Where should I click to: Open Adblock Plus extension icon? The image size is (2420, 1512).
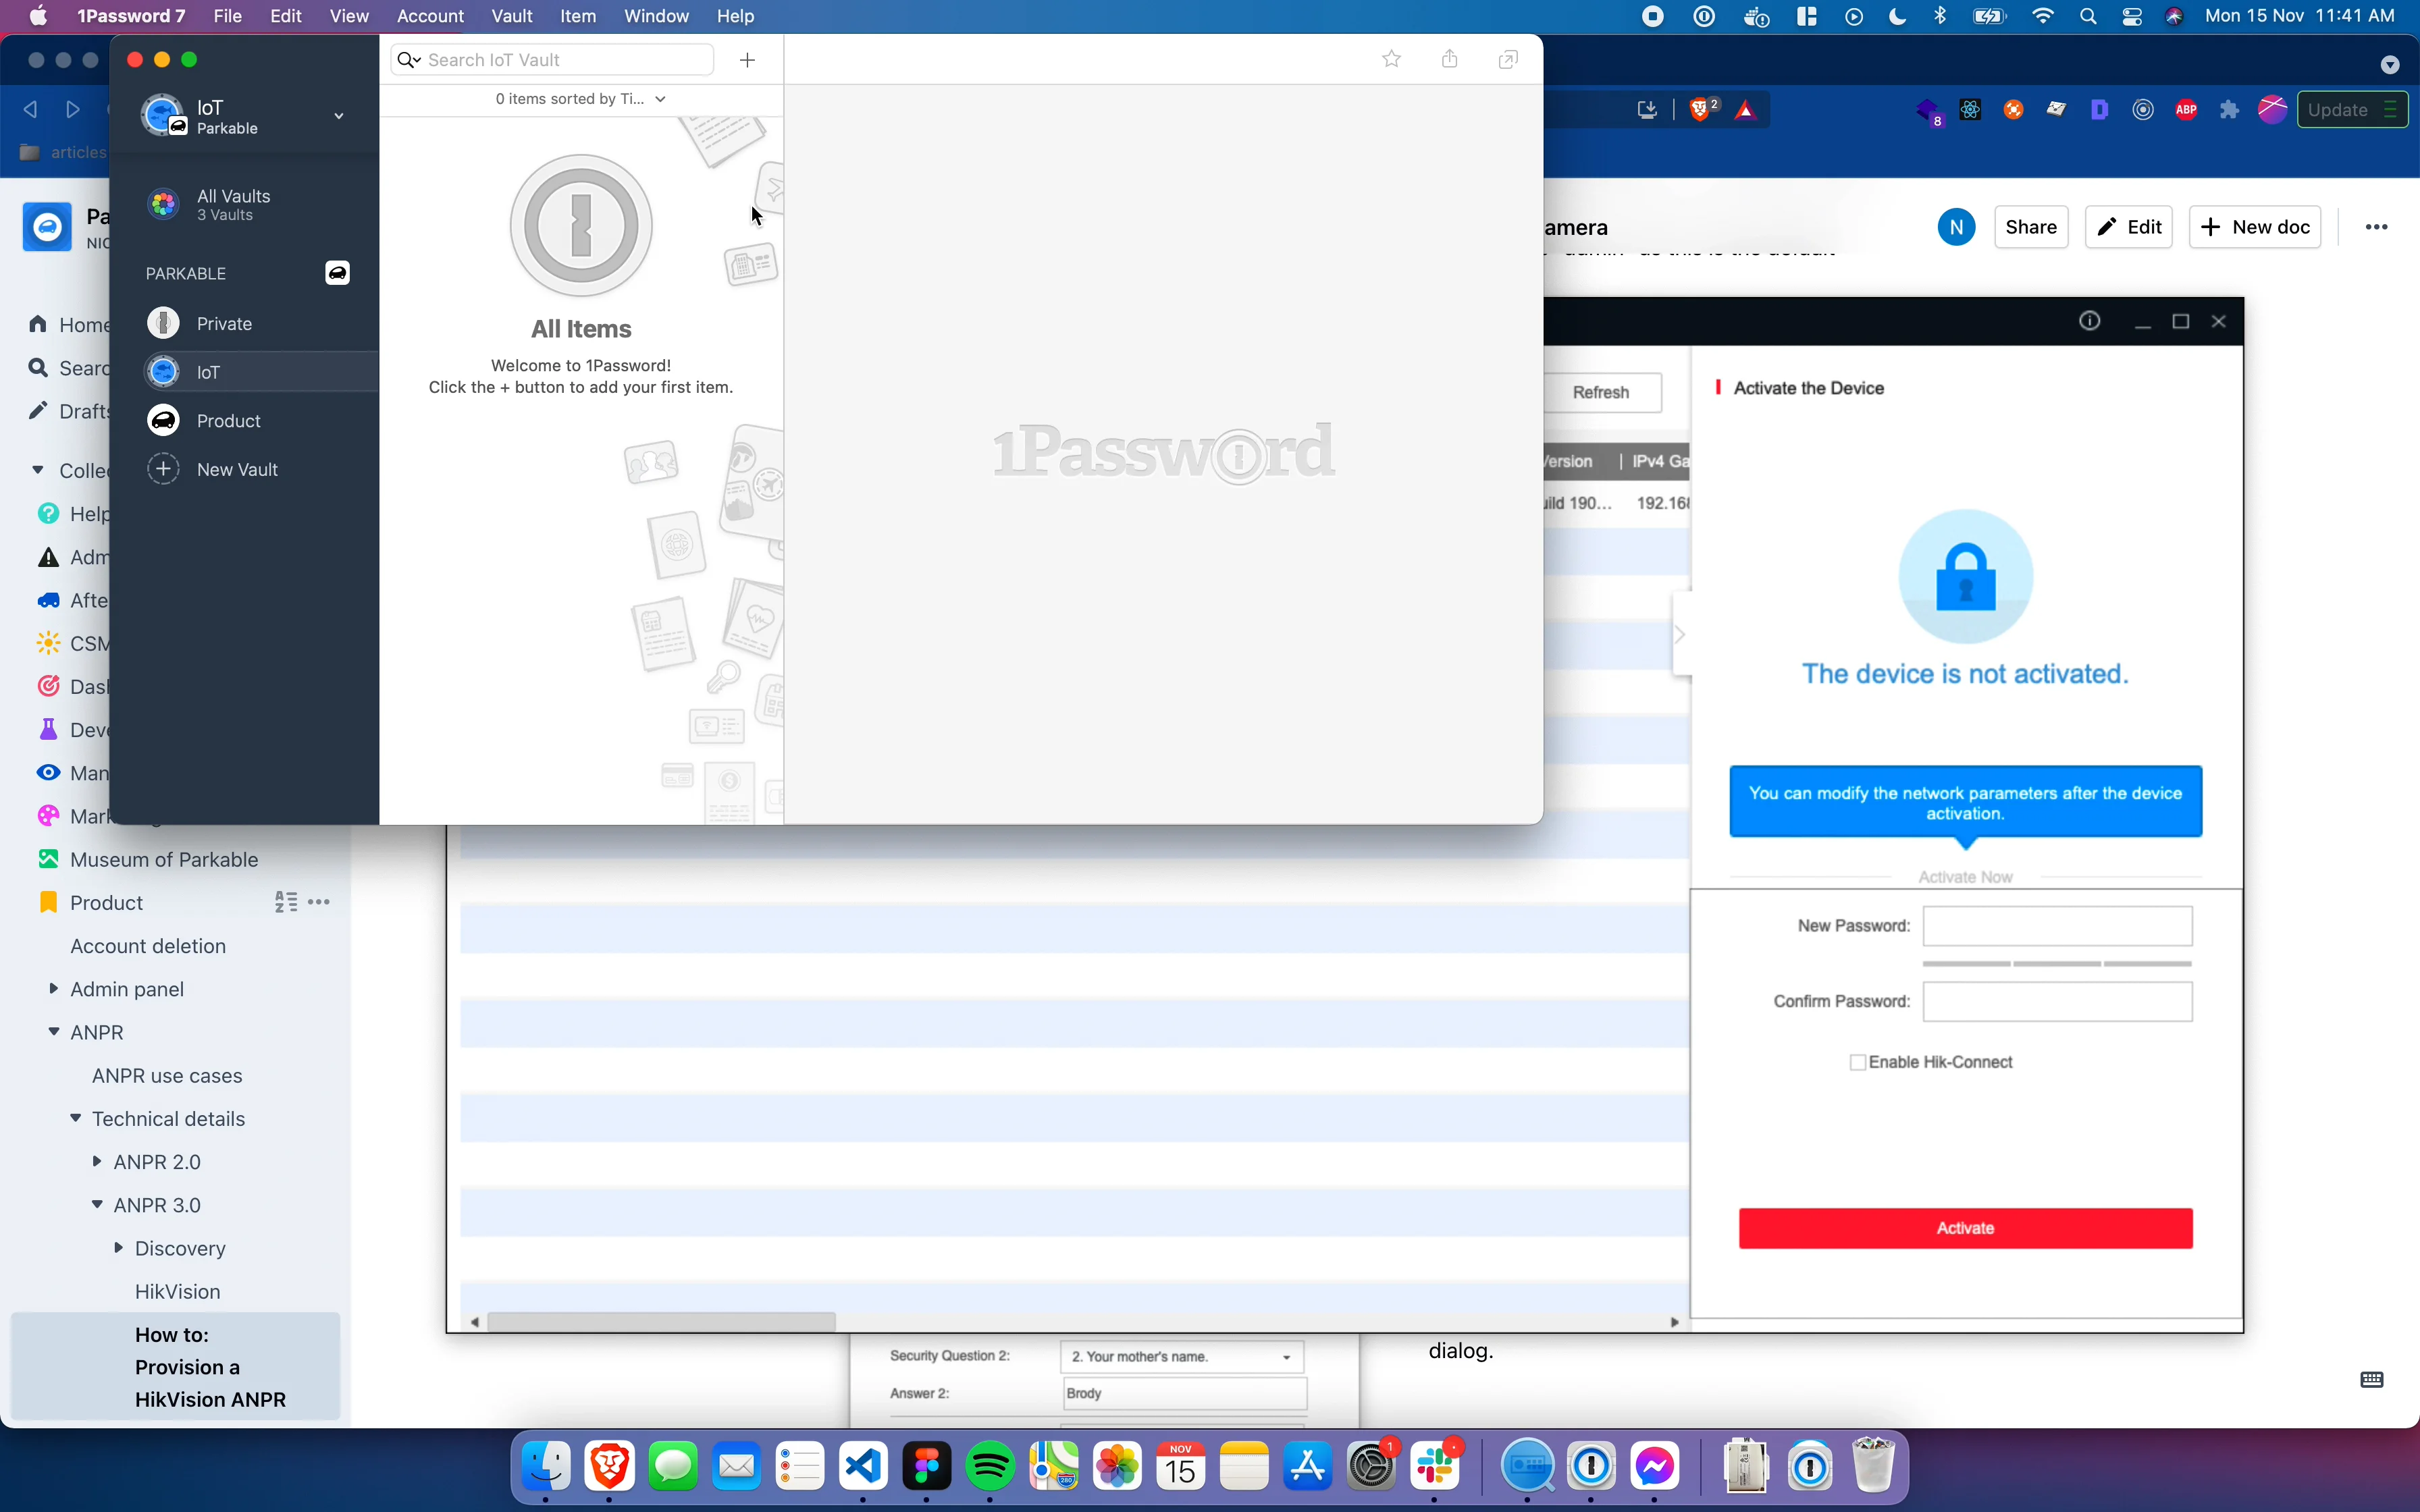pyautogui.click(x=2186, y=110)
